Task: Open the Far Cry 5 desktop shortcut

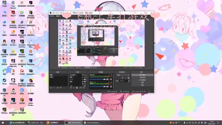Action: 13,42
